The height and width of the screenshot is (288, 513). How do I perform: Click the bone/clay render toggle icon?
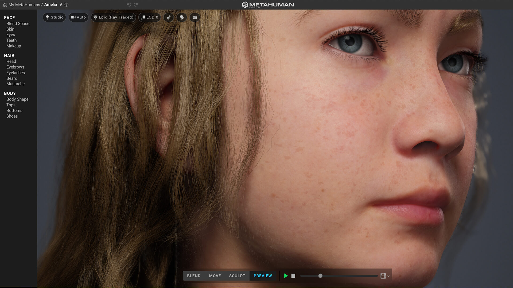(169, 17)
